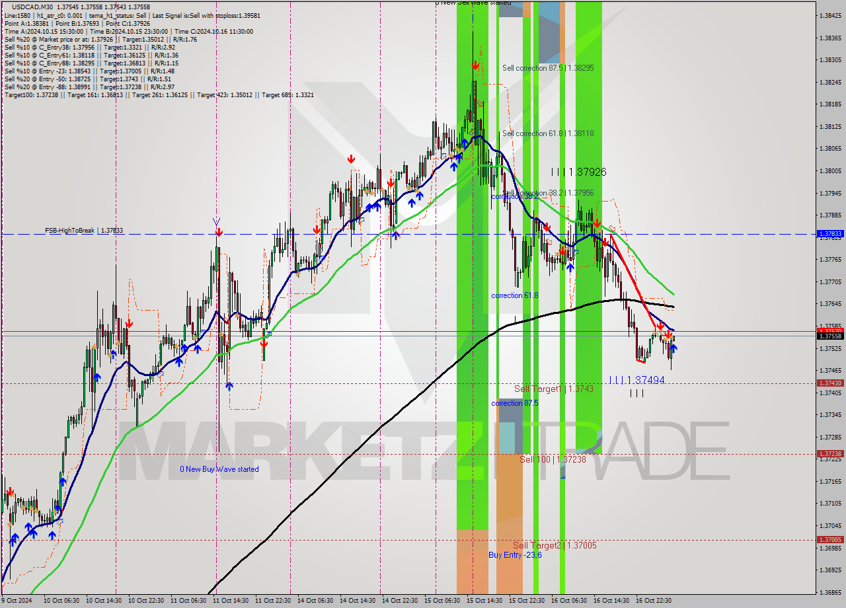Viewport: 846px width, 608px height.
Task: Click the '16 Oct 14:30' time axis label
Action: click(611, 601)
